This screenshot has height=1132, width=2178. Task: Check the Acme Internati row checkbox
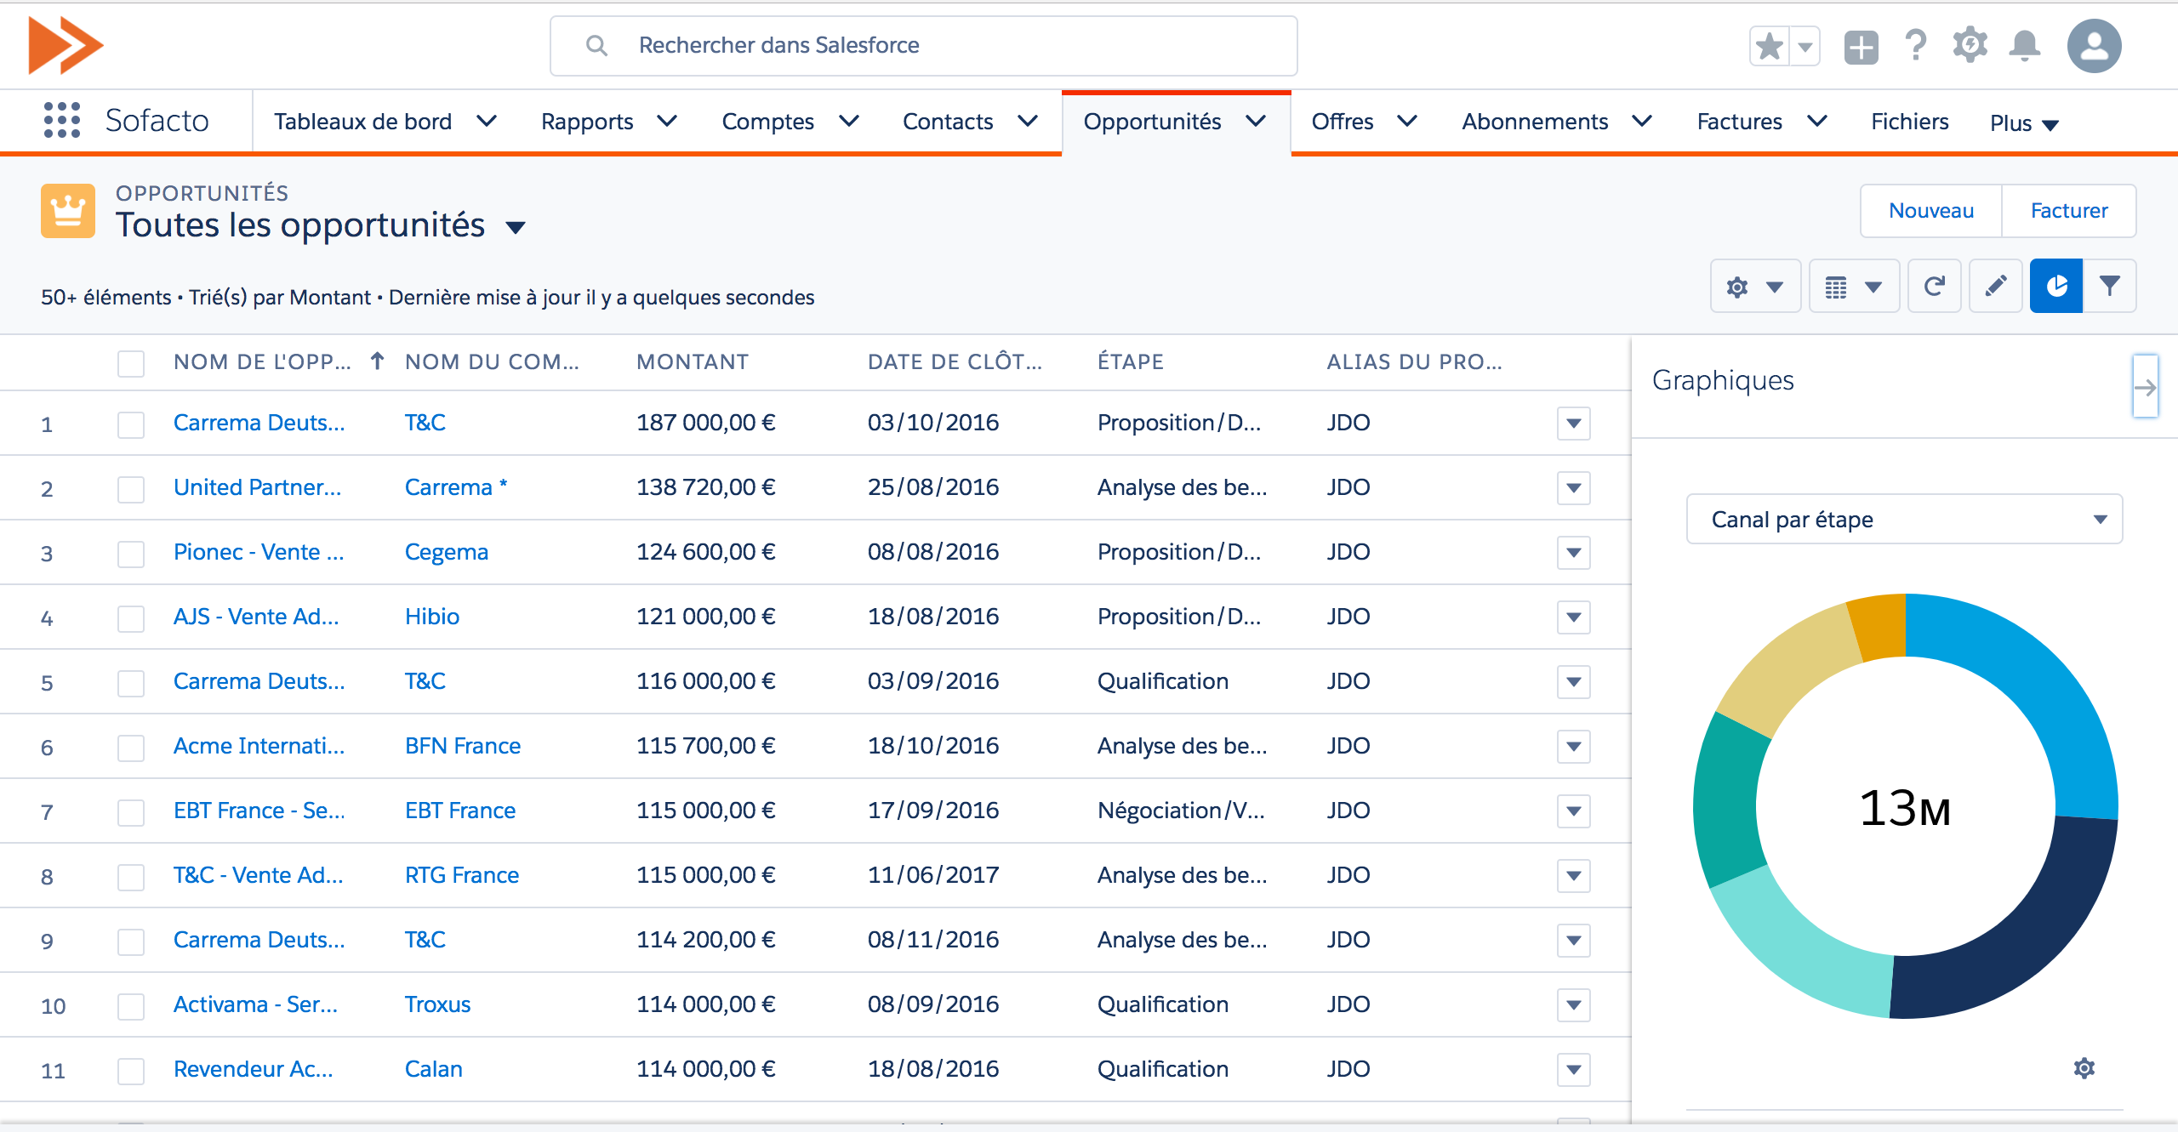(131, 748)
